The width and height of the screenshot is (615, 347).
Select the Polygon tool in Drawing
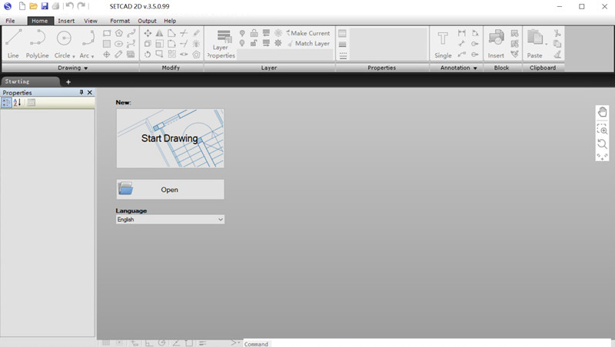click(119, 33)
